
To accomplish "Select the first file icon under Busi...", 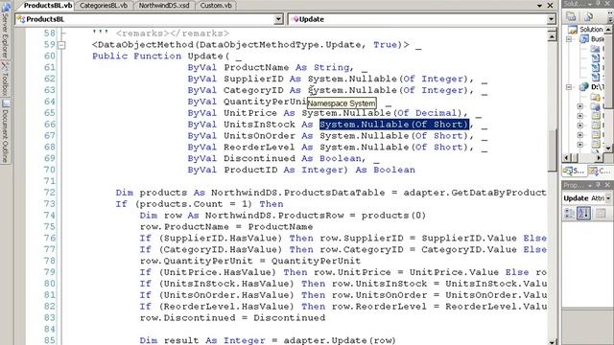I will [595, 49].
